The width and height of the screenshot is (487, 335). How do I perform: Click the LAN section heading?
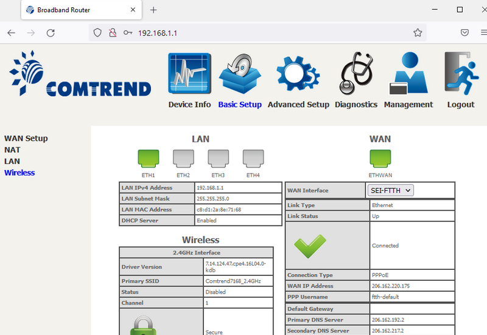(x=201, y=139)
